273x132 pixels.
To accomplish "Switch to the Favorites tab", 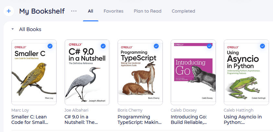I will coord(114,11).
